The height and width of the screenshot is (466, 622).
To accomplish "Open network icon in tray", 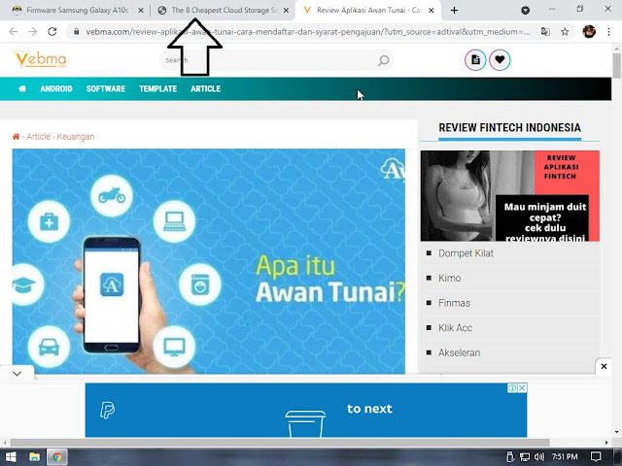I will (525, 457).
